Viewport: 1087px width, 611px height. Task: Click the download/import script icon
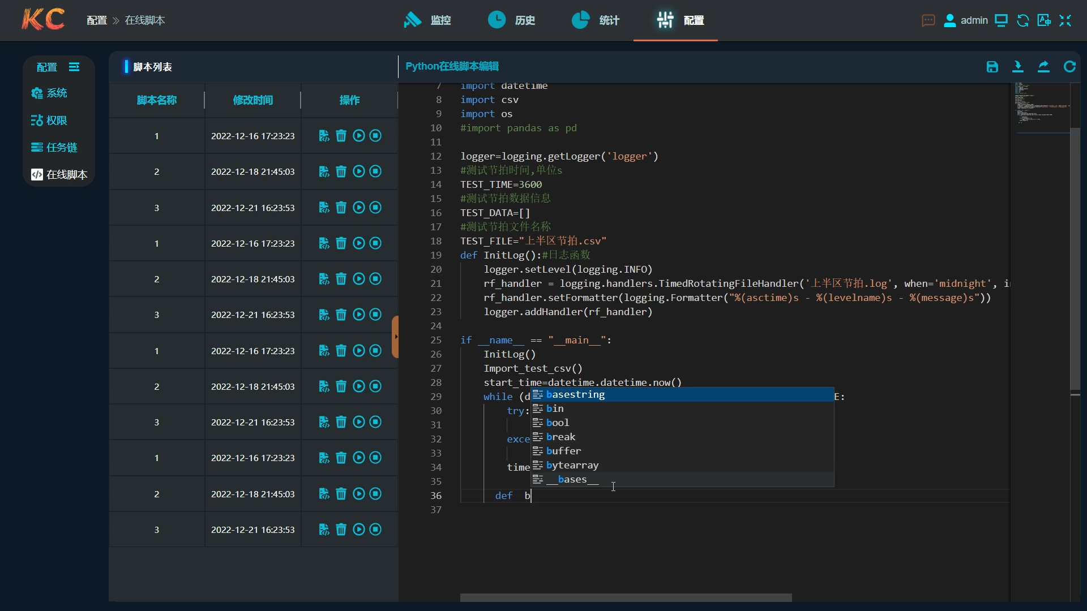pos(1017,67)
